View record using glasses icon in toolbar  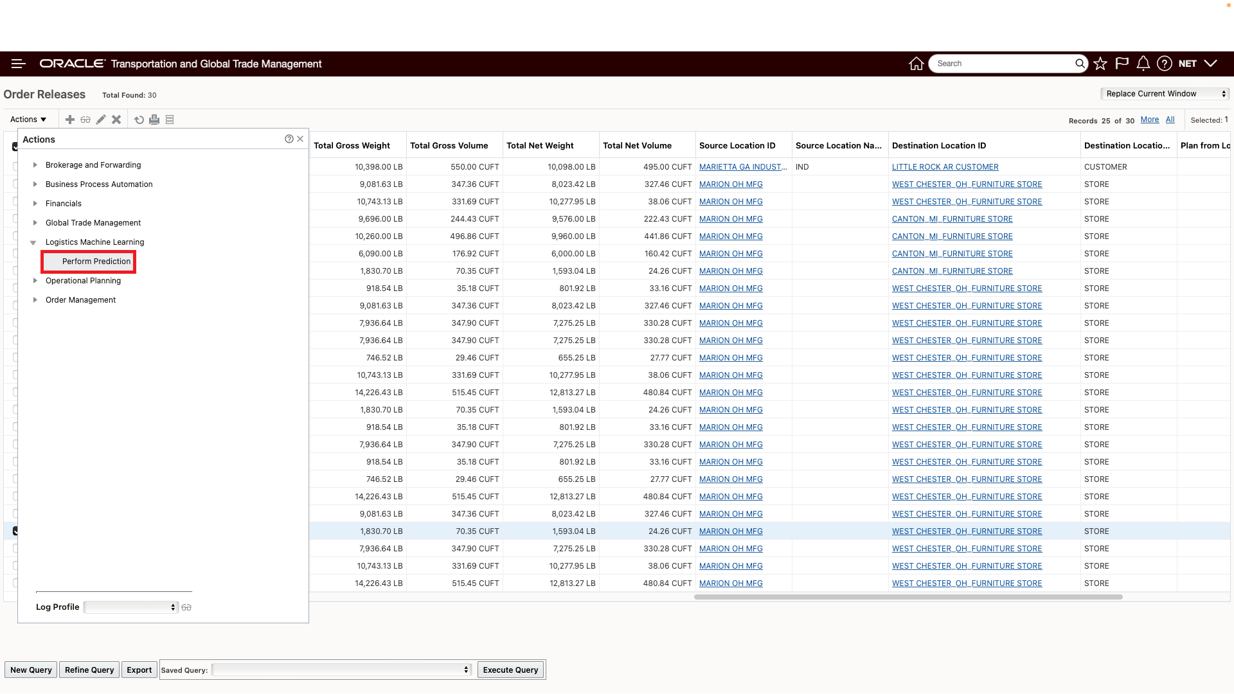tap(85, 120)
